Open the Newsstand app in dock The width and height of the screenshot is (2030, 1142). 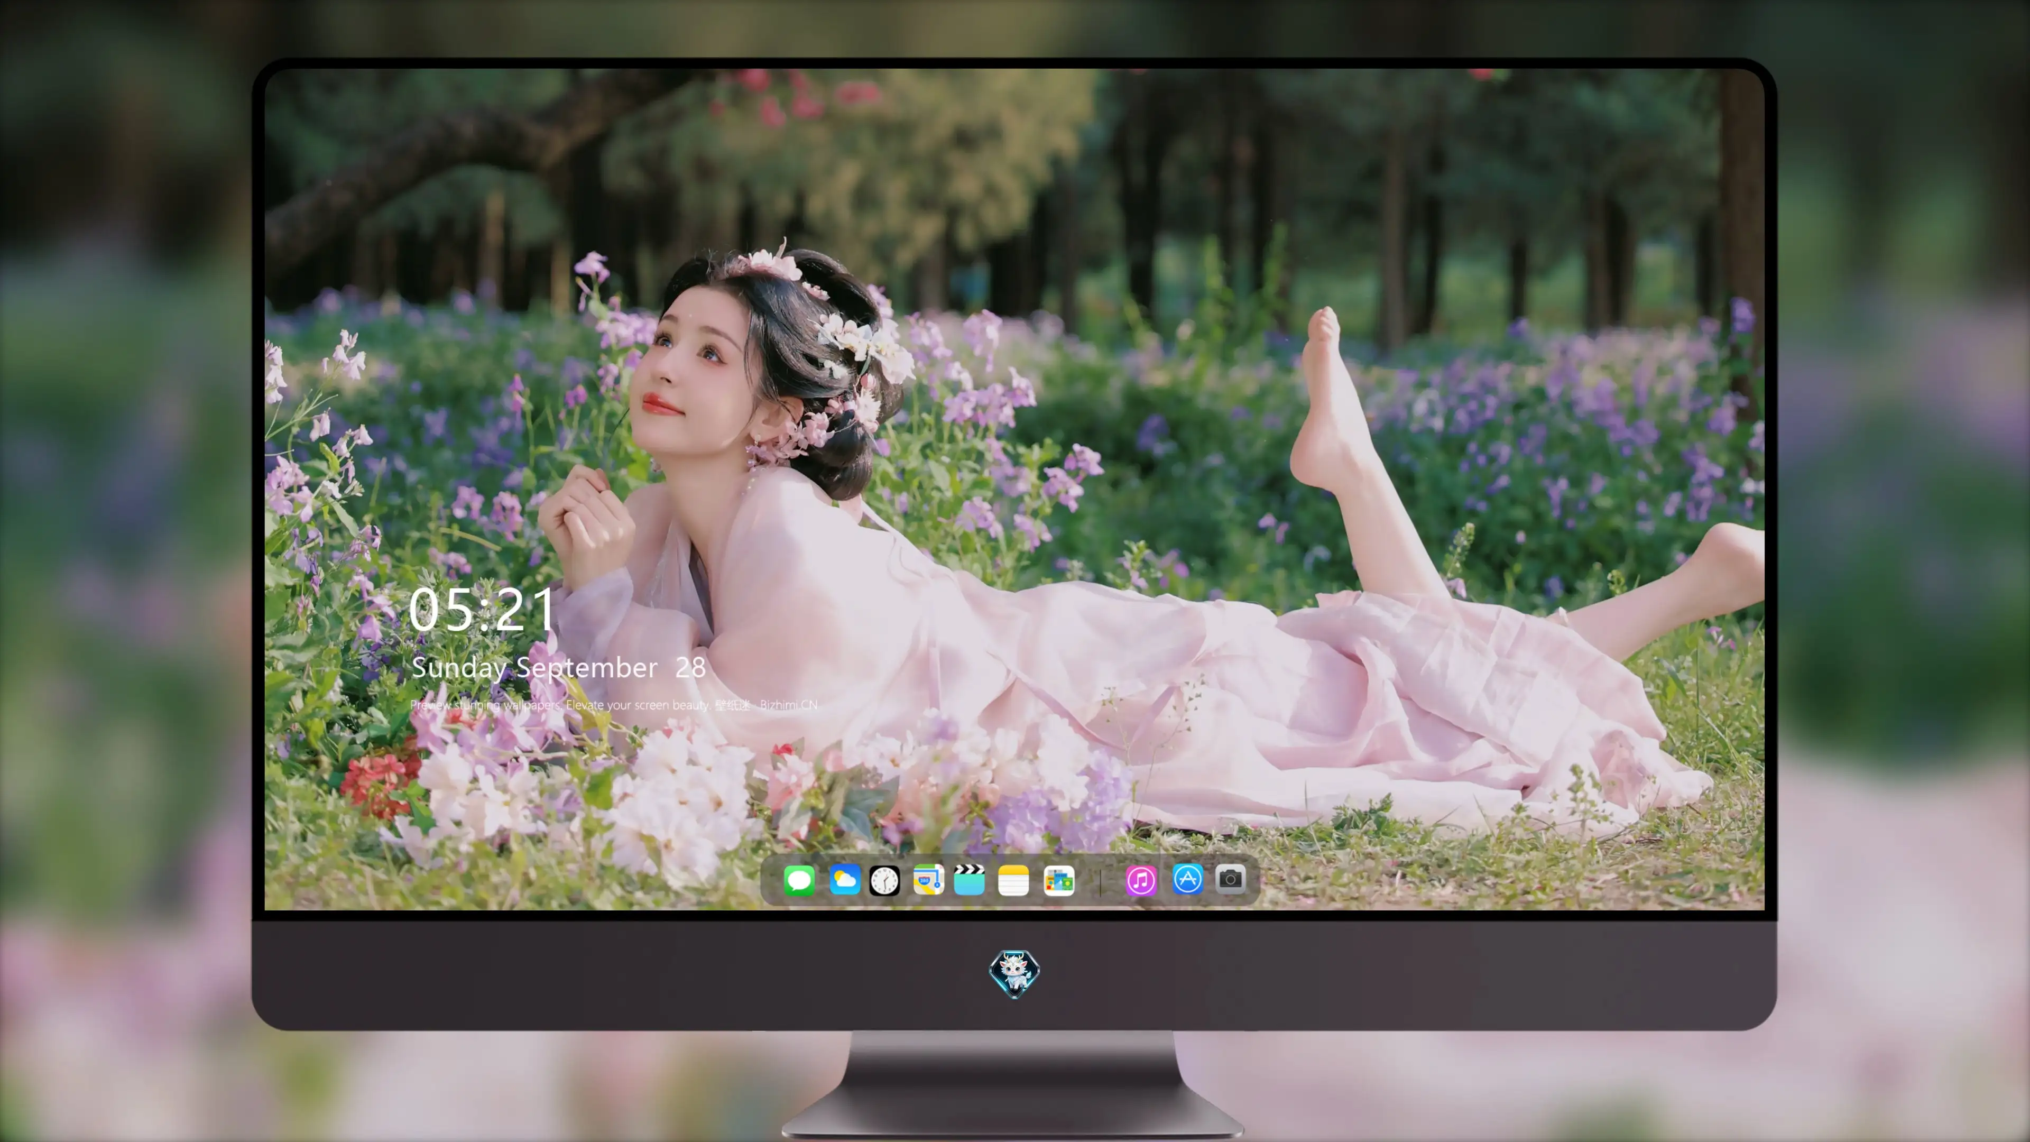pyautogui.click(x=1059, y=880)
